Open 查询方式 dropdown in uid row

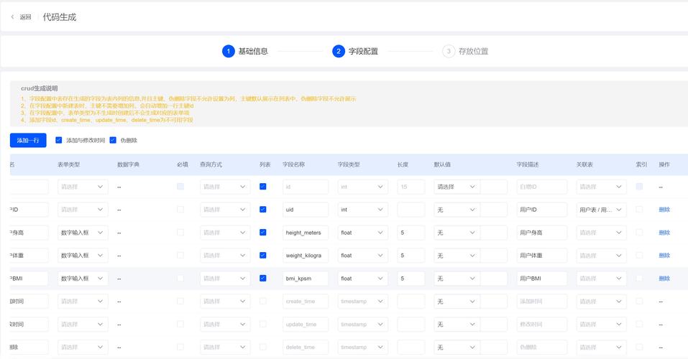[225, 210]
